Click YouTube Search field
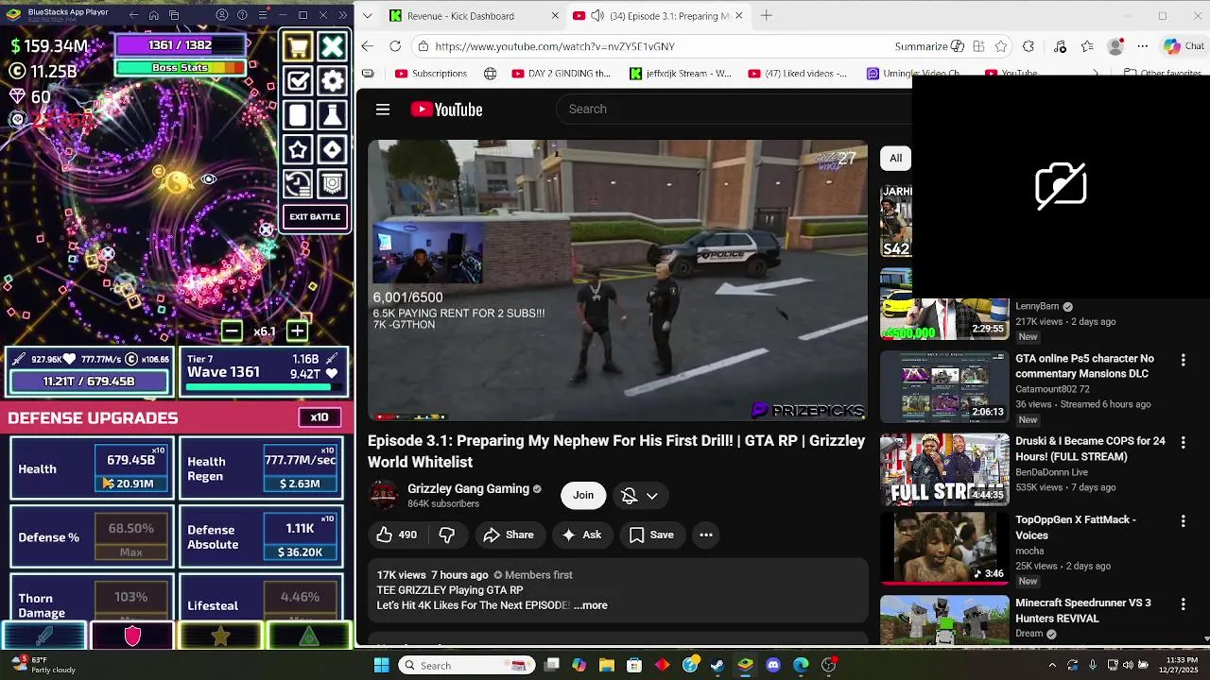Screen dimensions: 1210x680 coord(733,110)
